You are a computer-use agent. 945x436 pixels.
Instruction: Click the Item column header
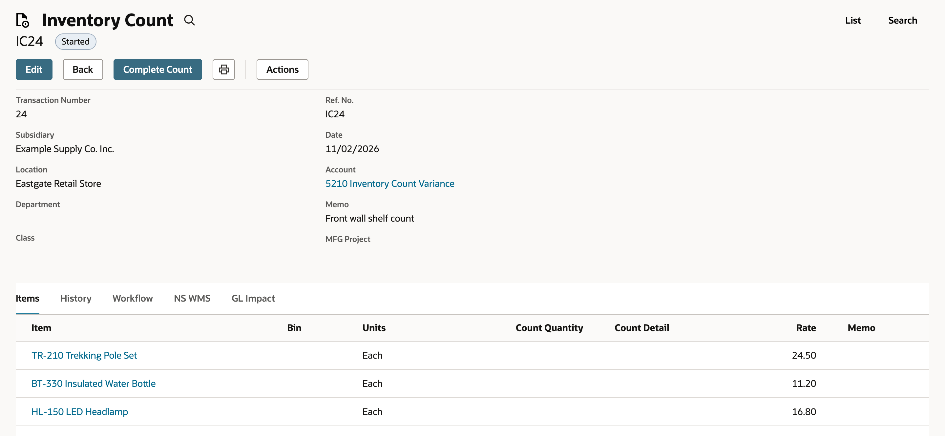[x=41, y=327]
